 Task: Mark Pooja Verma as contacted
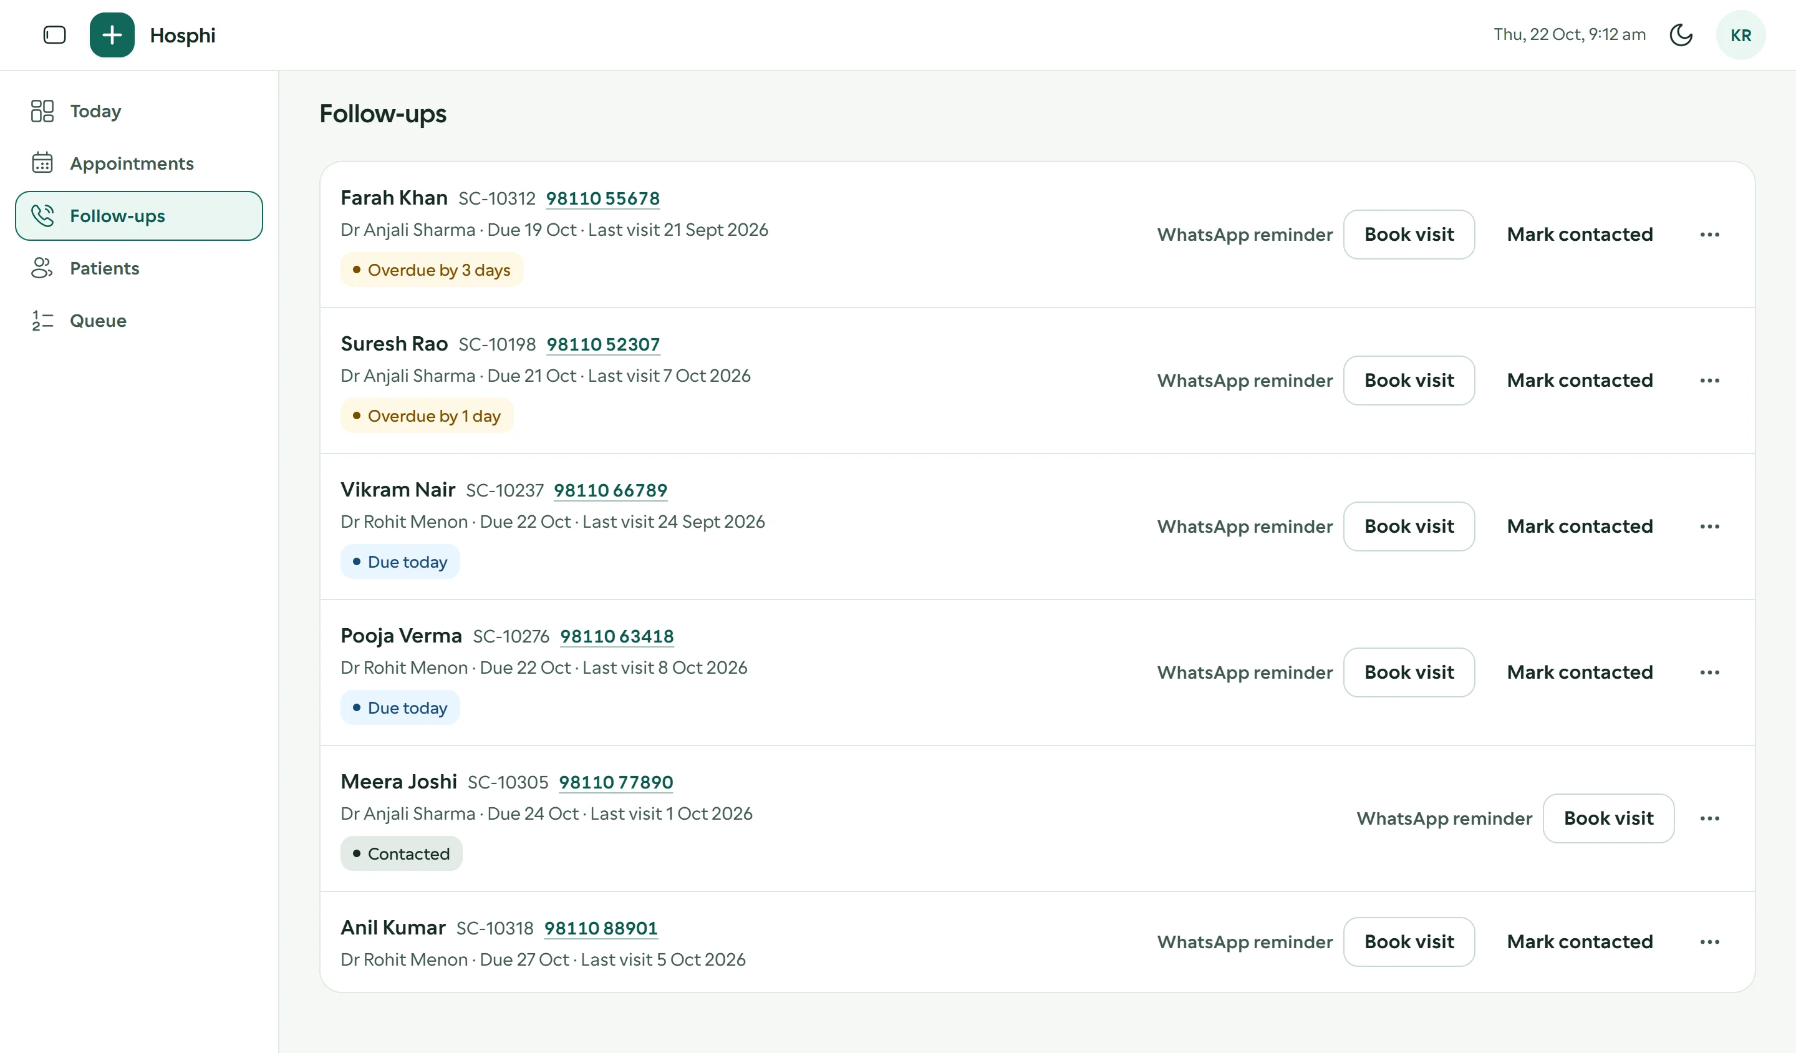[x=1580, y=672]
